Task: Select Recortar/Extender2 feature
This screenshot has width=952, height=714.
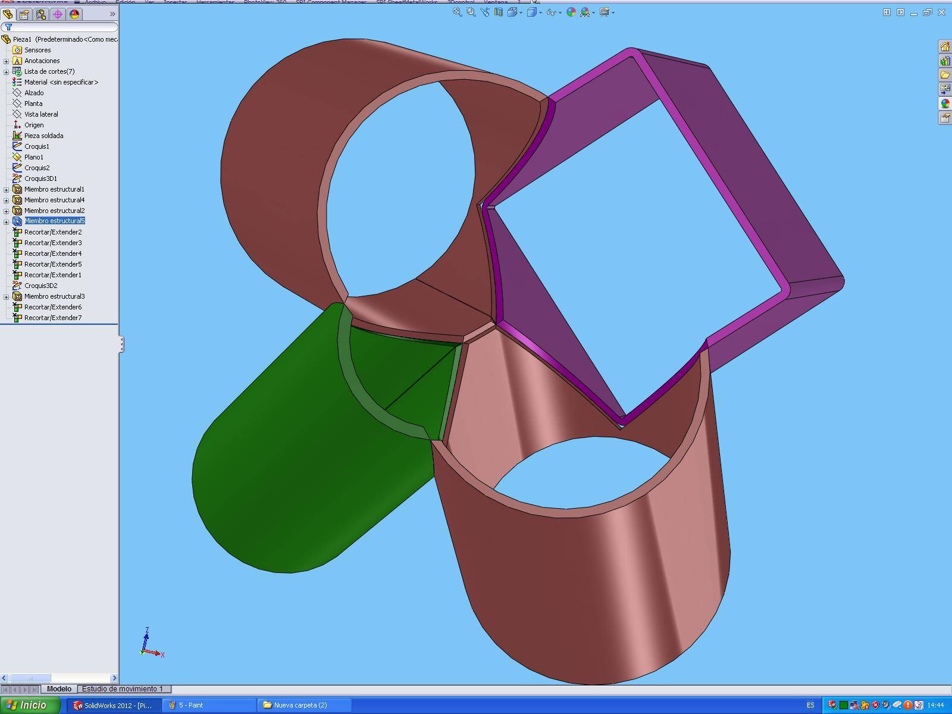Action: [53, 232]
